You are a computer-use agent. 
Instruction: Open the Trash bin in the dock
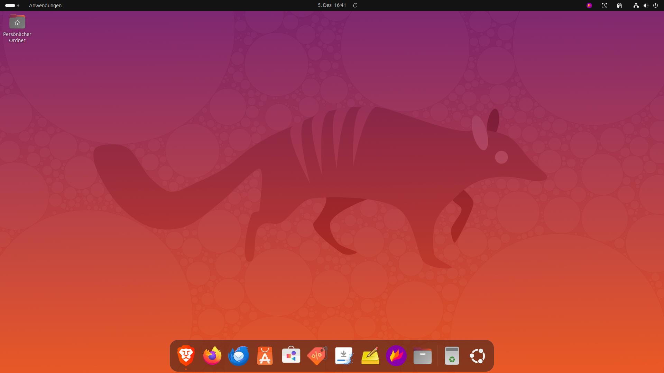click(x=452, y=356)
